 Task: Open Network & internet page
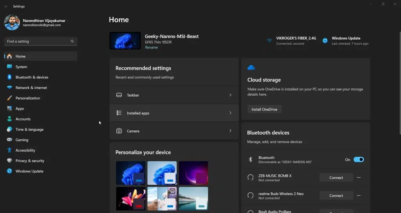tap(41, 87)
